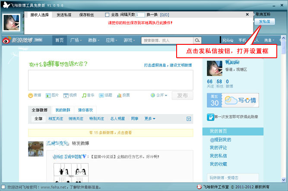
Task: Start a poll via 投票
Action: click(x=123, y=95)
